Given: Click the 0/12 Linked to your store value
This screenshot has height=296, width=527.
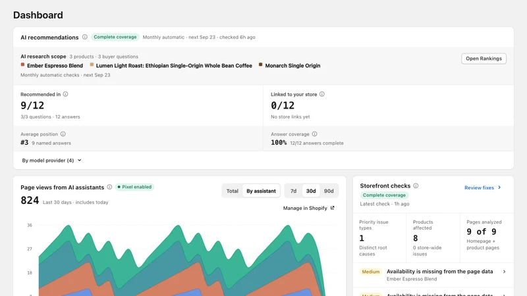Looking at the screenshot, I should pyautogui.click(x=283, y=105).
